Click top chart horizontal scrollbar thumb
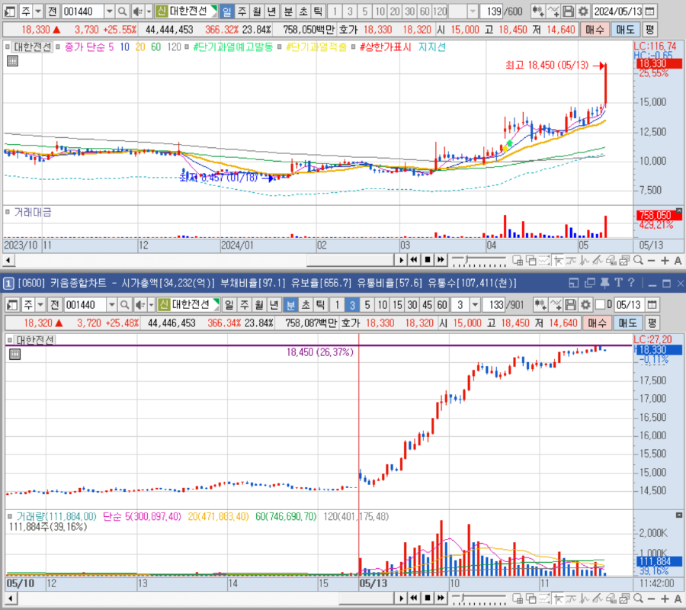Image resolution: width=686 pixels, height=610 pixels. pos(351,260)
